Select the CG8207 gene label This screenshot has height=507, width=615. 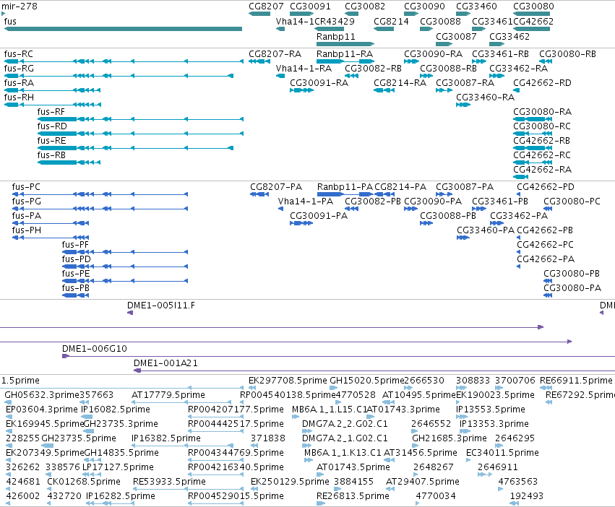(x=266, y=6)
